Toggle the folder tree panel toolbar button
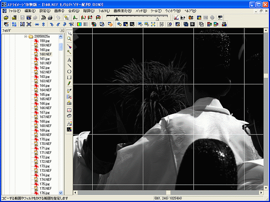 (66, 18)
